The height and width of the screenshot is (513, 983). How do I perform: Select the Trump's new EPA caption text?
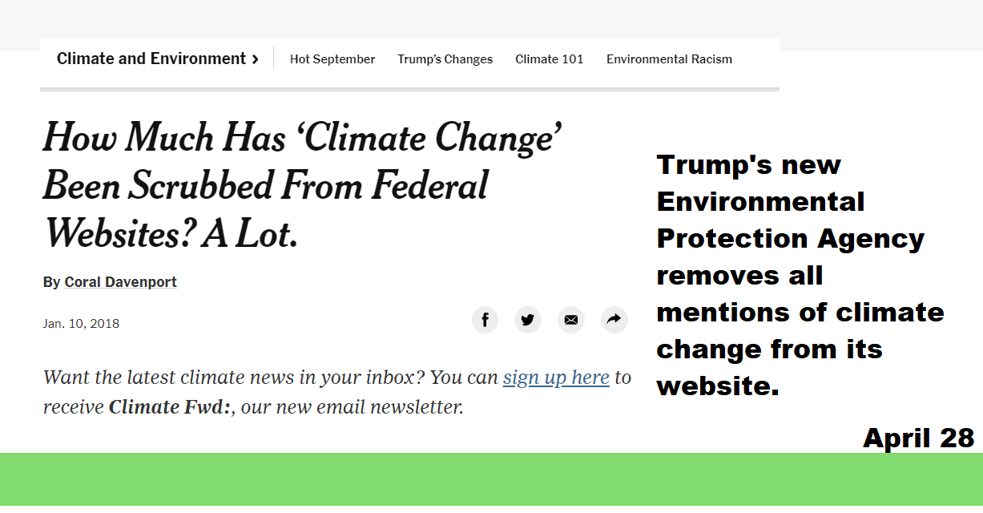tap(800, 275)
